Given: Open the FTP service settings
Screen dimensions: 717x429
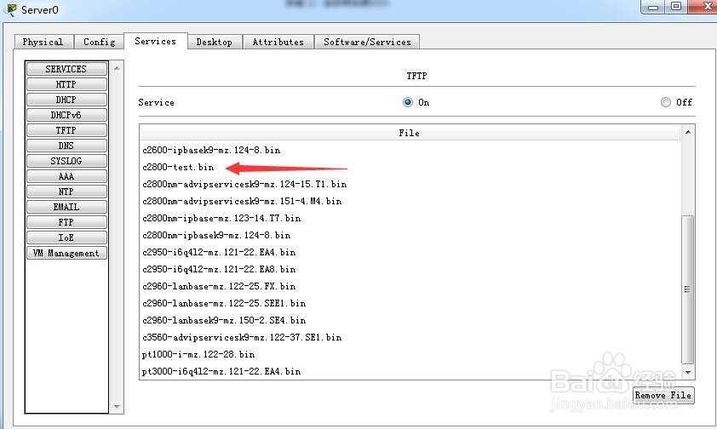Looking at the screenshot, I should point(66,222).
